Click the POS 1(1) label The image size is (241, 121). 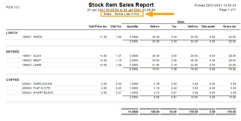tap(13, 7)
